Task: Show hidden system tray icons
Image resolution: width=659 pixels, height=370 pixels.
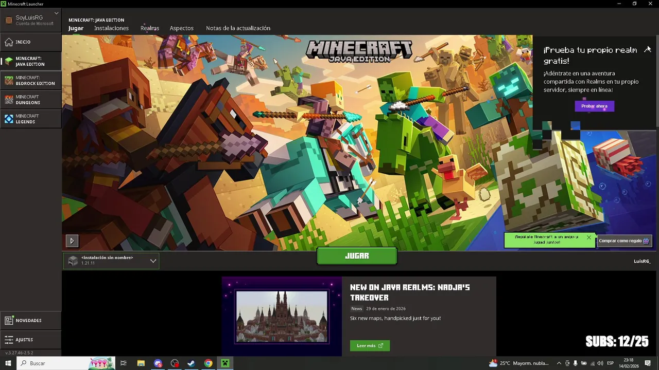Action: (x=559, y=363)
